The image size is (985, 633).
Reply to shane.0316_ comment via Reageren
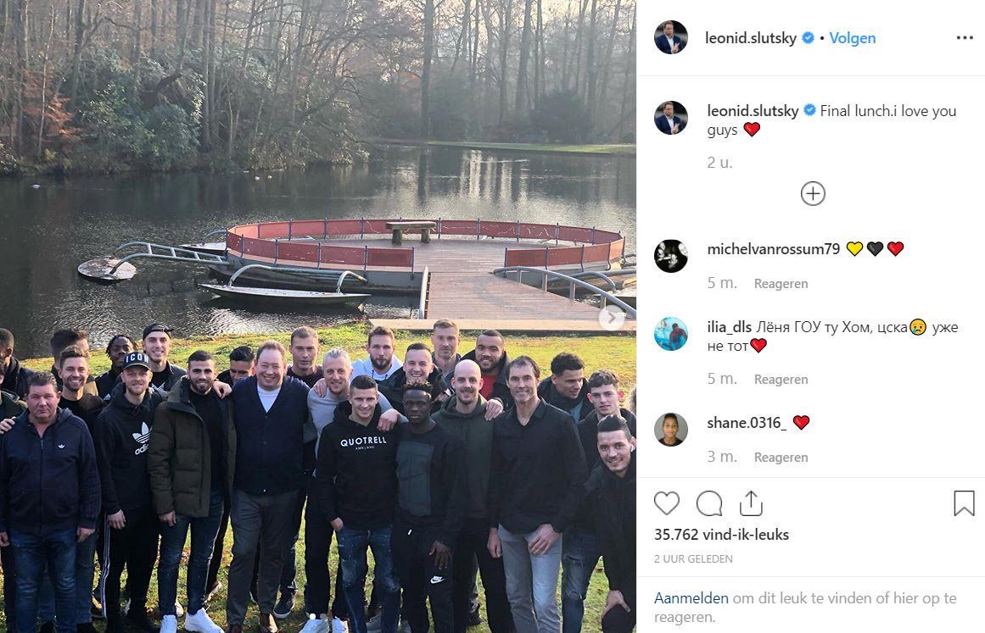click(781, 458)
